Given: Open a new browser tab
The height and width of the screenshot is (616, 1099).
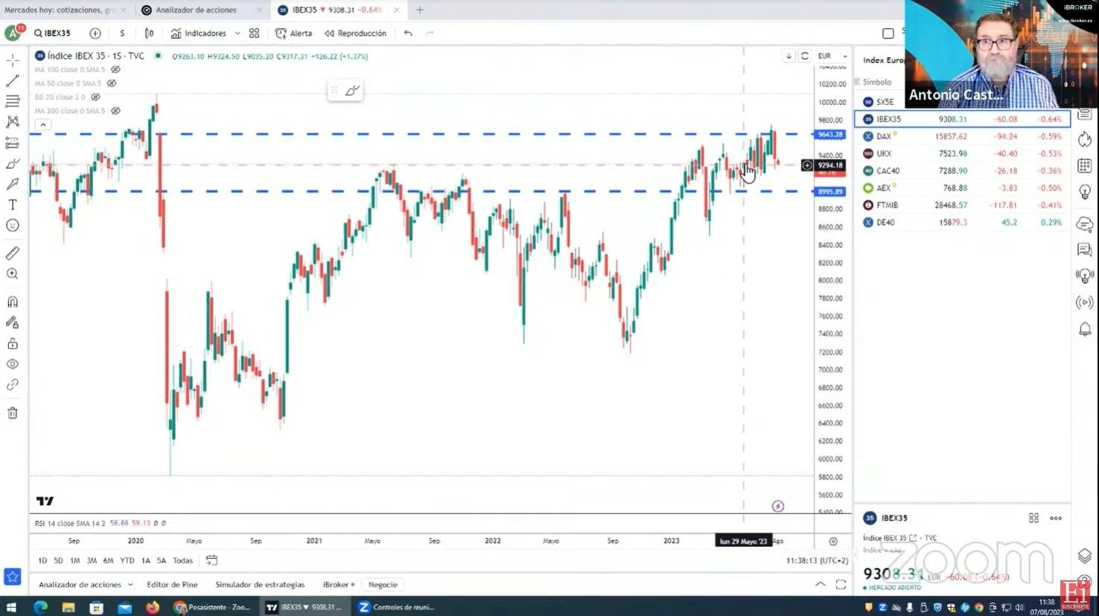Looking at the screenshot, I should [420, 10].
